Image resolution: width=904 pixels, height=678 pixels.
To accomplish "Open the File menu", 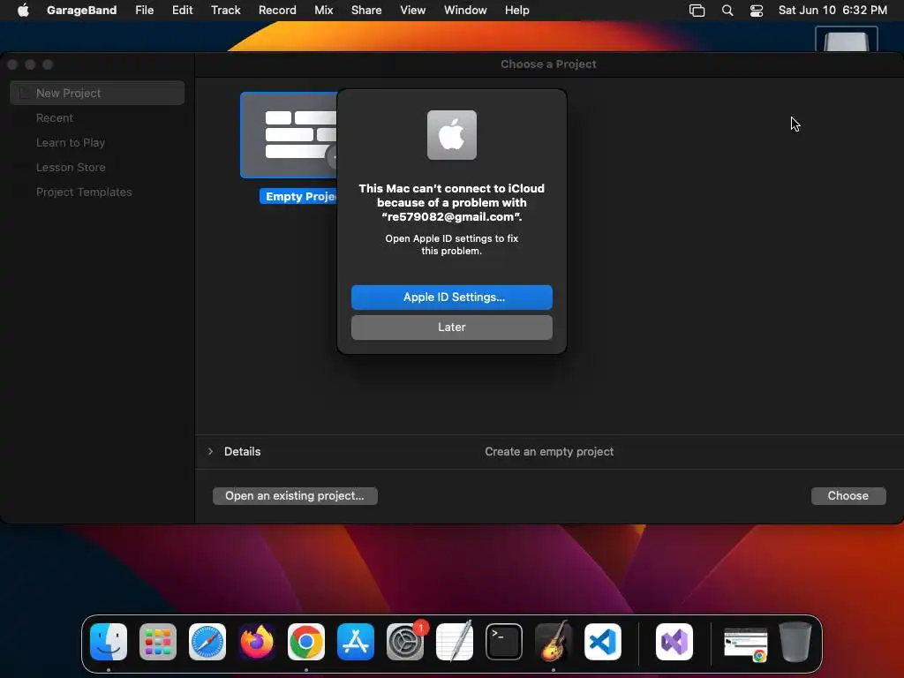I will click(144, 11).
